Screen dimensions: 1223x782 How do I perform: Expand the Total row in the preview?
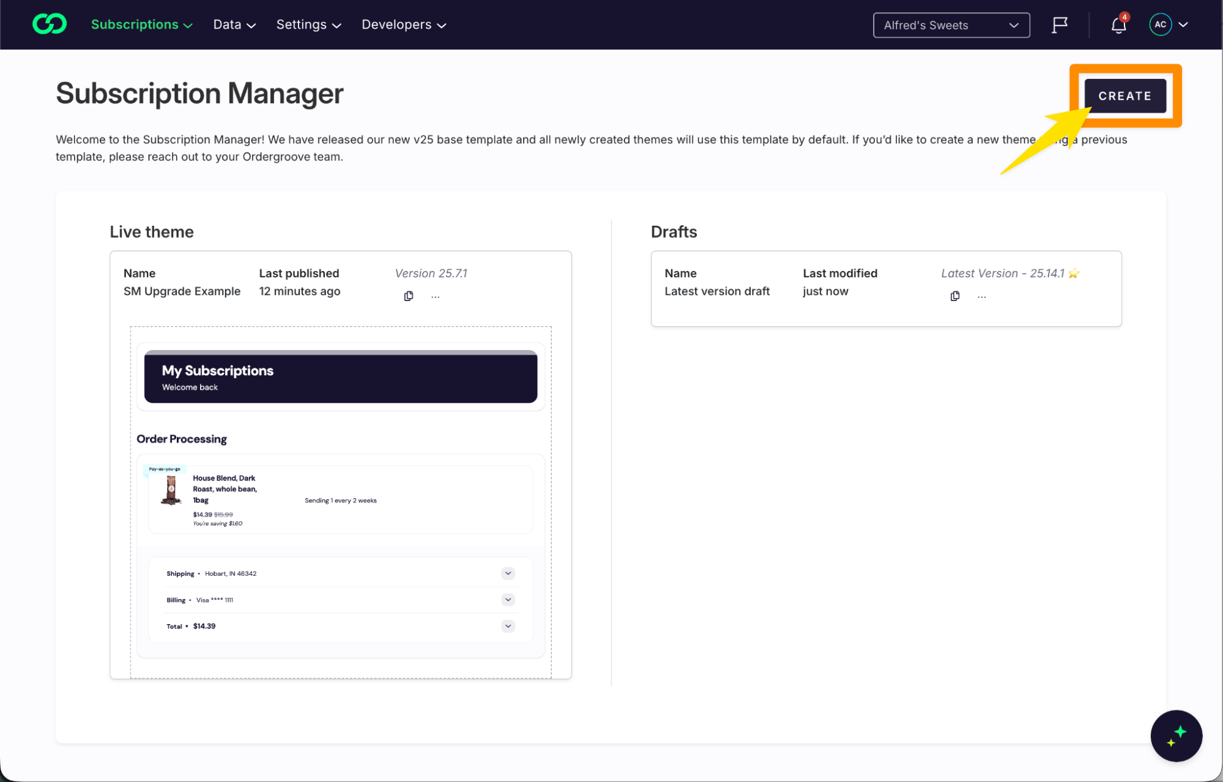point(508,626)
